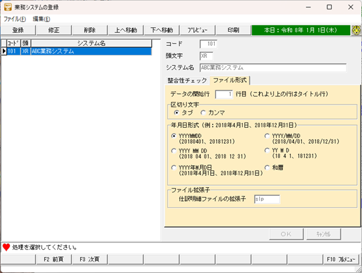Click the file extension field showing slp
This screenshot has width=362, height=273.
pyautogui.click(x=267, y=199)
